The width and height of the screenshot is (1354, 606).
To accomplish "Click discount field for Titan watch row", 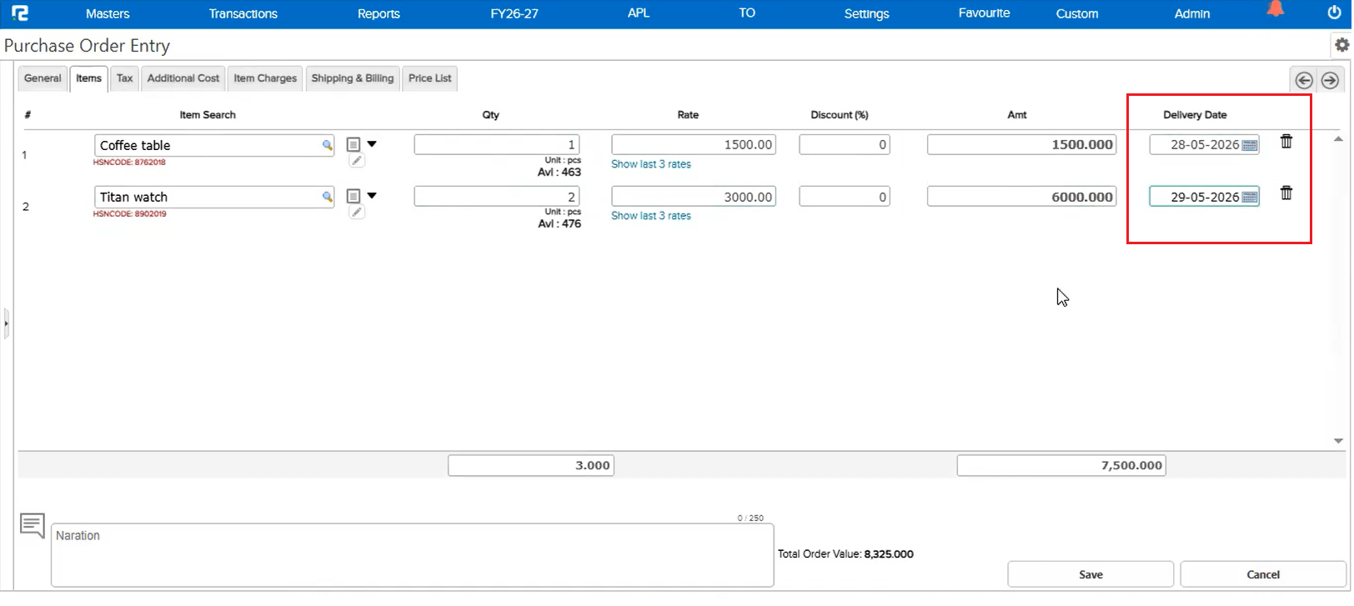I will (845, 196).
